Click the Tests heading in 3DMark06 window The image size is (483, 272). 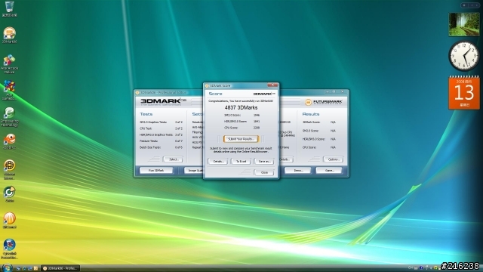point(146,114)
